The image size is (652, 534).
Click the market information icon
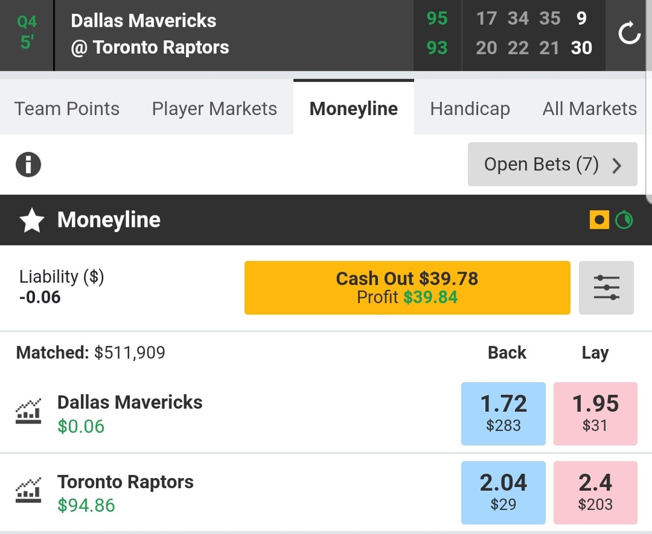tap(28, 165)
